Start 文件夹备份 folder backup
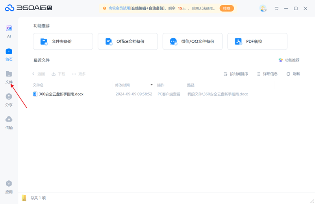315x204 pixels. (x=63, y=41)
